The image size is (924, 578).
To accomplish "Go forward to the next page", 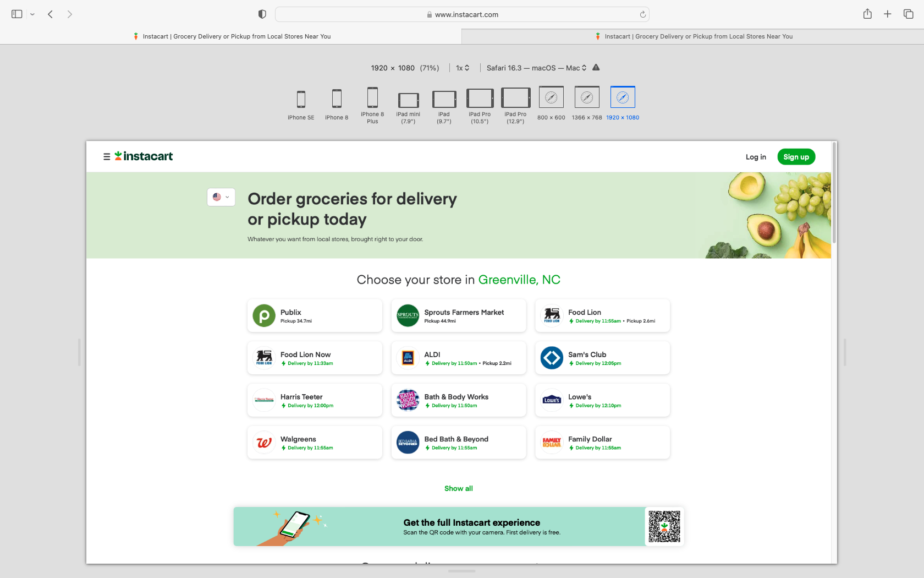I will pos(69,14).
